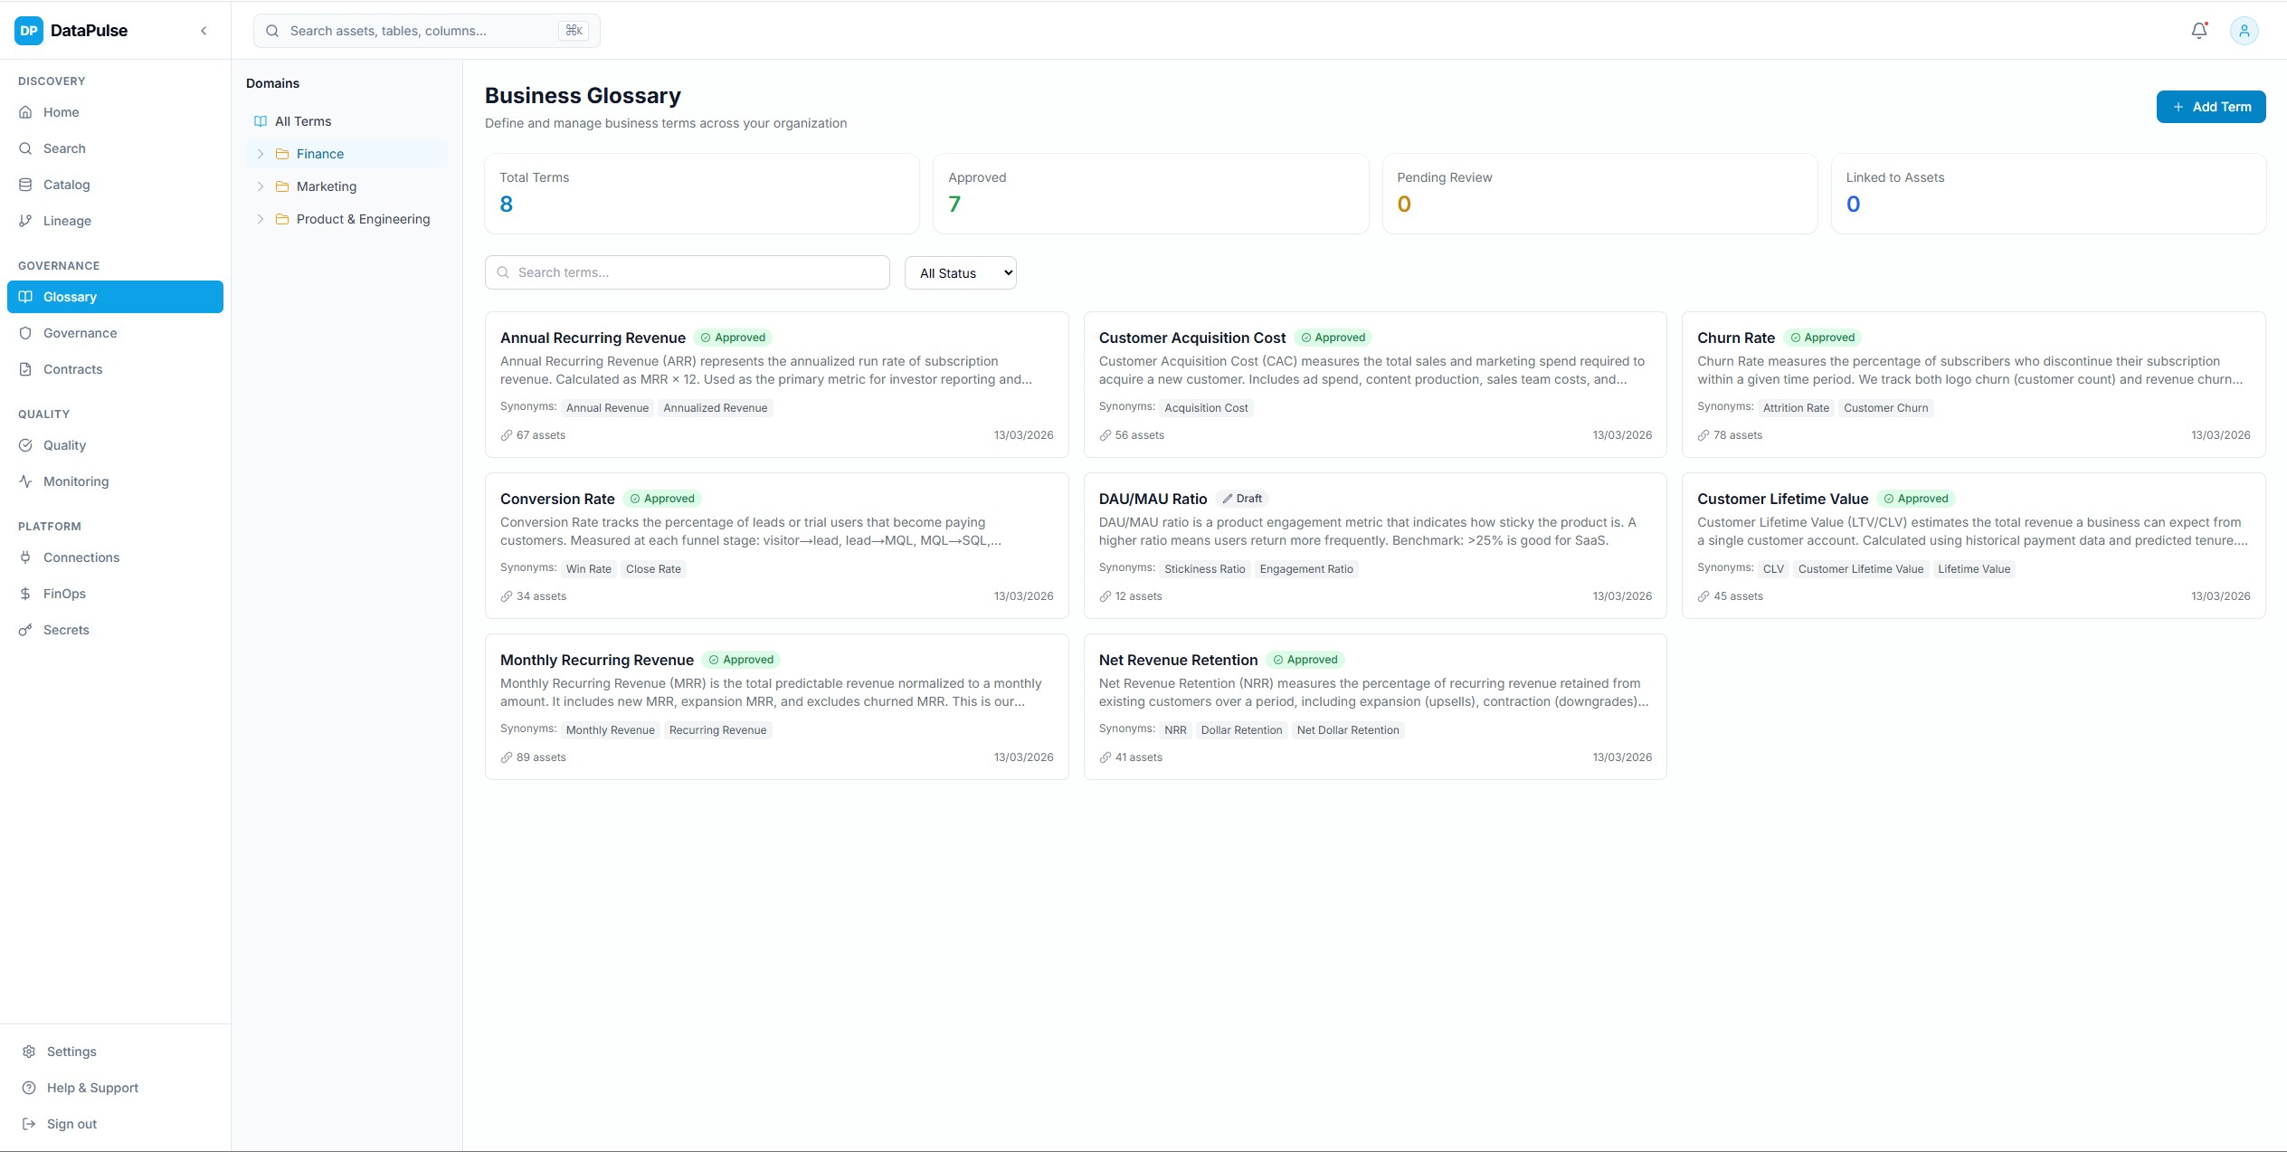This screenshot has height=1152, width=2287.
Task: Open the Connections page
Action: (x=81, y=557)
